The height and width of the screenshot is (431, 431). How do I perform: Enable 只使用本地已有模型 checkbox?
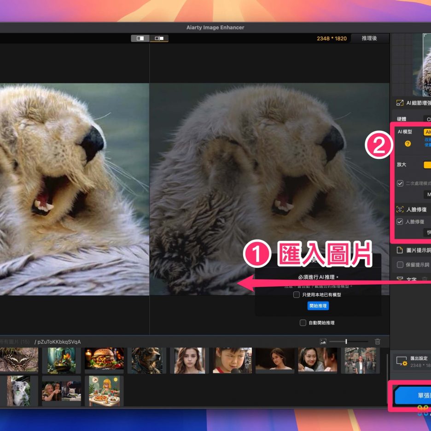pos(297,295)
